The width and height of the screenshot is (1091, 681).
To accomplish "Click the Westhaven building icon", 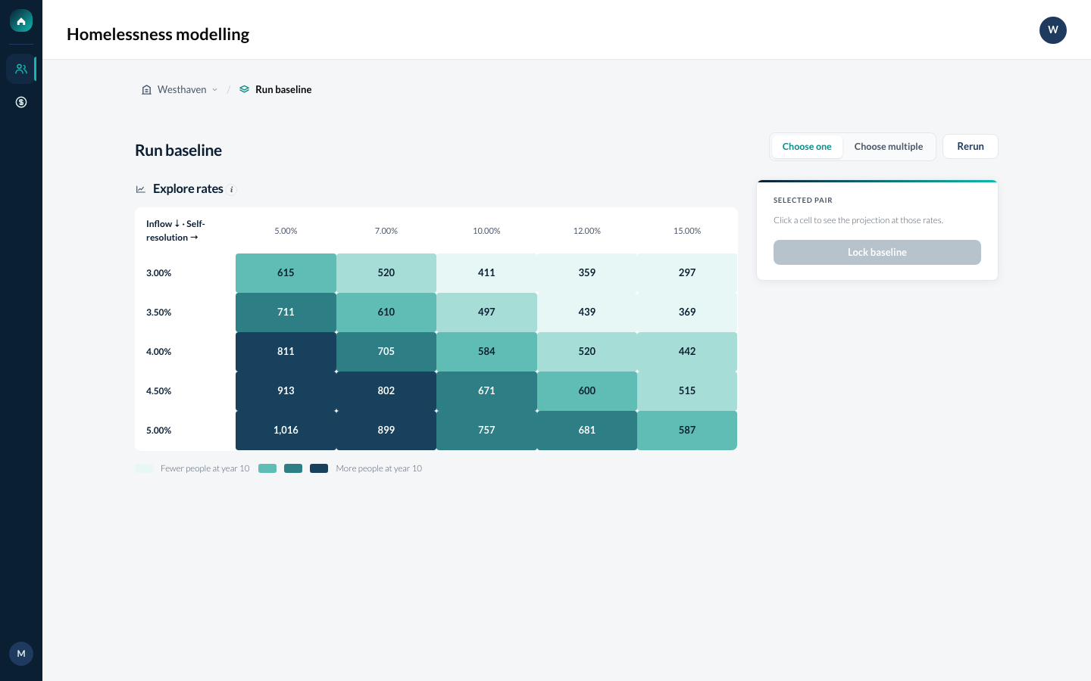I will 146,89.
